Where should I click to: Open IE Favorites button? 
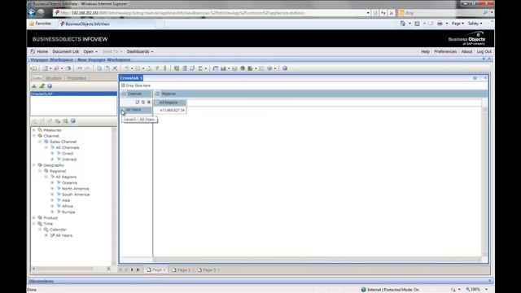coord(40,24)
